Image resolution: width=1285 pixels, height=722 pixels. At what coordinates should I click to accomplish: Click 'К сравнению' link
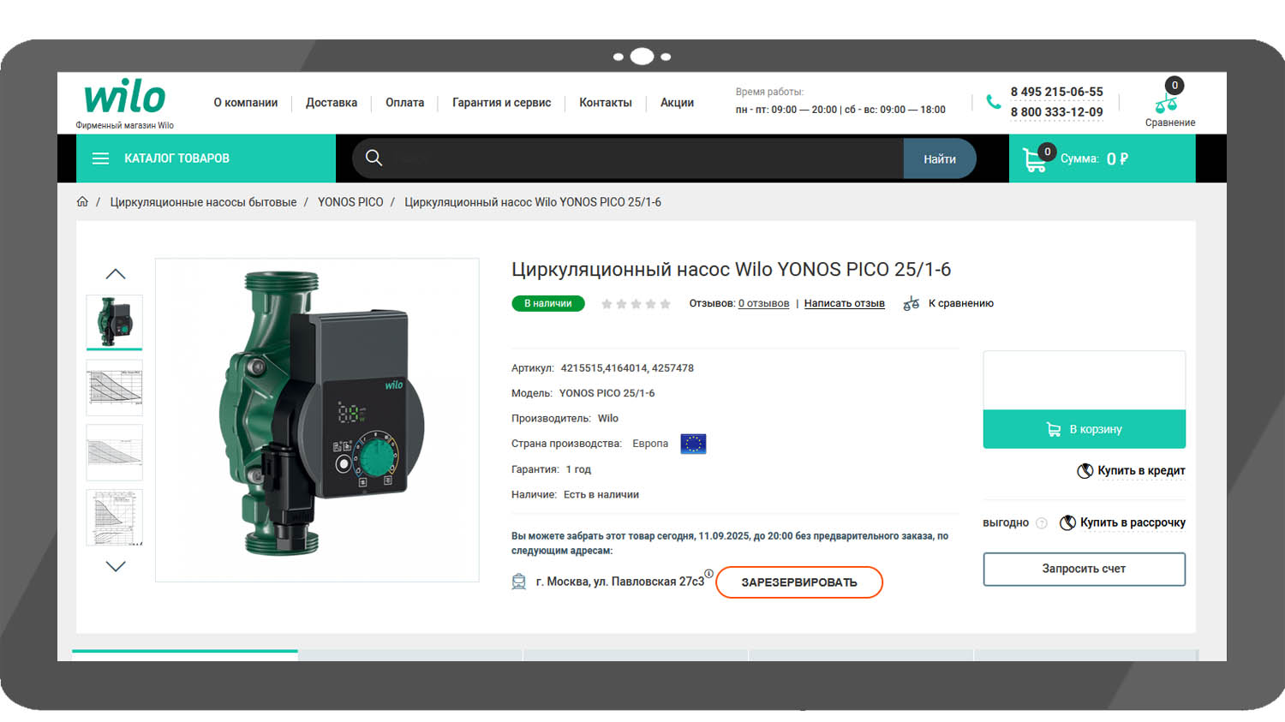(961, 303)
